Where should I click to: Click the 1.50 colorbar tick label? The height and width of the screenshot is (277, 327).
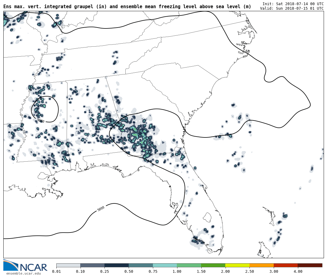pyautogui.click(x=201, y=271)
